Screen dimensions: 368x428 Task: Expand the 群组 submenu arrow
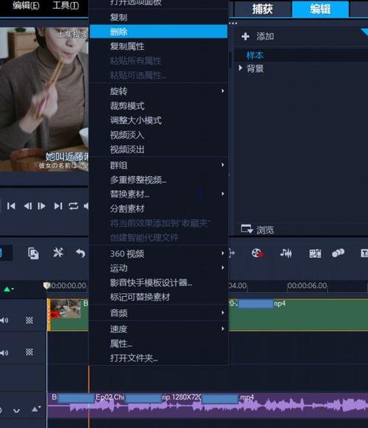[x=223, y=165]
